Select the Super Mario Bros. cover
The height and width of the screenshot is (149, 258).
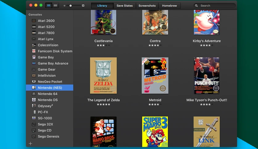tap(103, 131)
